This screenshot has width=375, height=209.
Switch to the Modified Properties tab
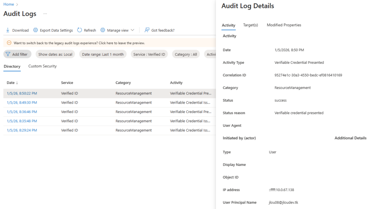click(284, 25)
